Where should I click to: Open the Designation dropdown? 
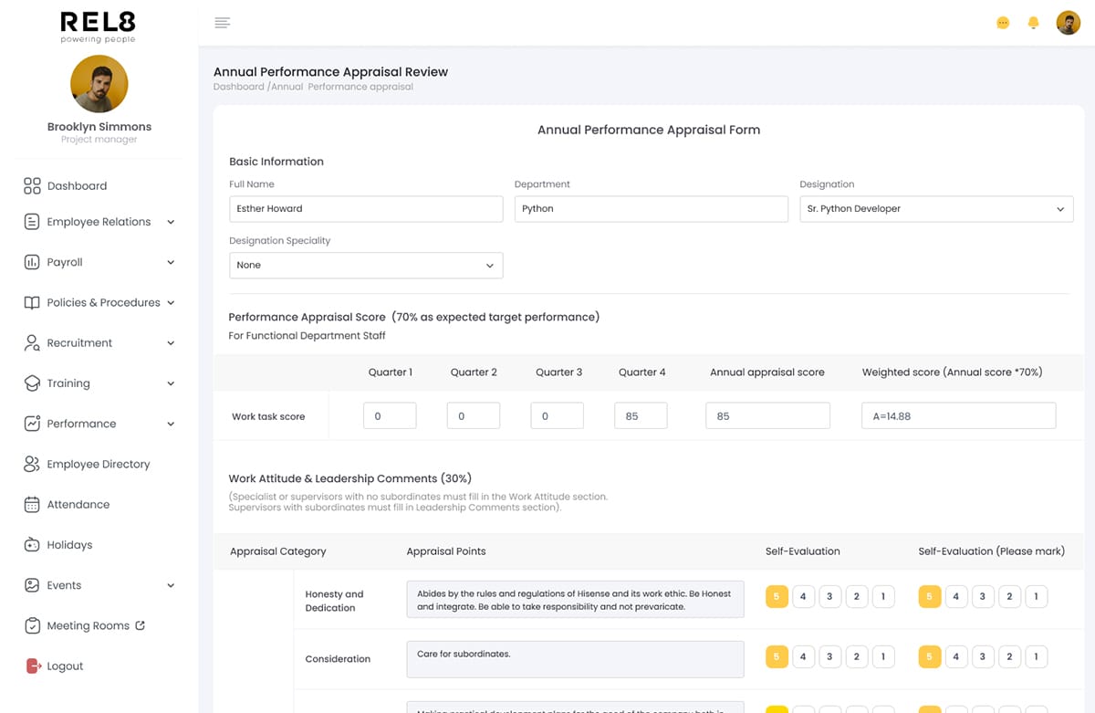click(x=935, y=209)
